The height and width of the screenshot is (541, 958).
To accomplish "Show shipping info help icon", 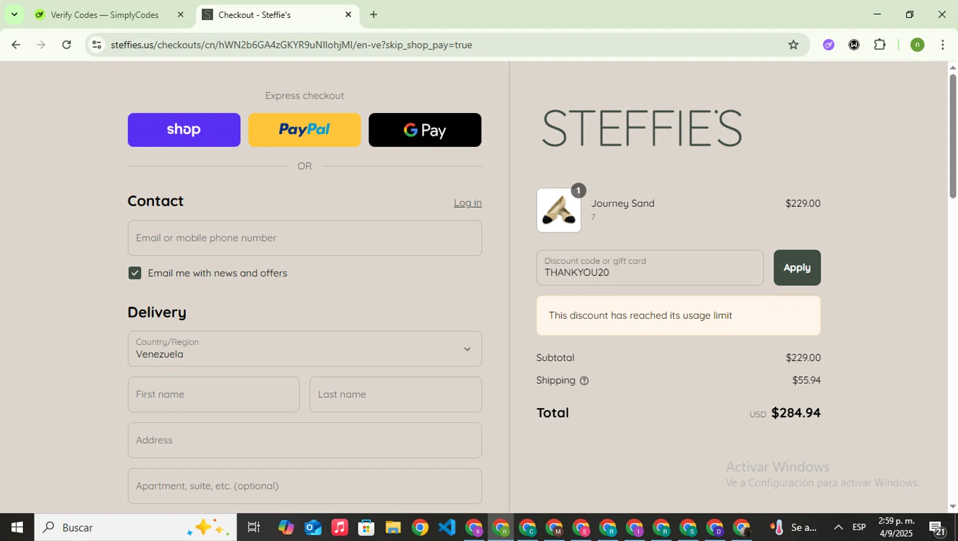I will [584, 381].
